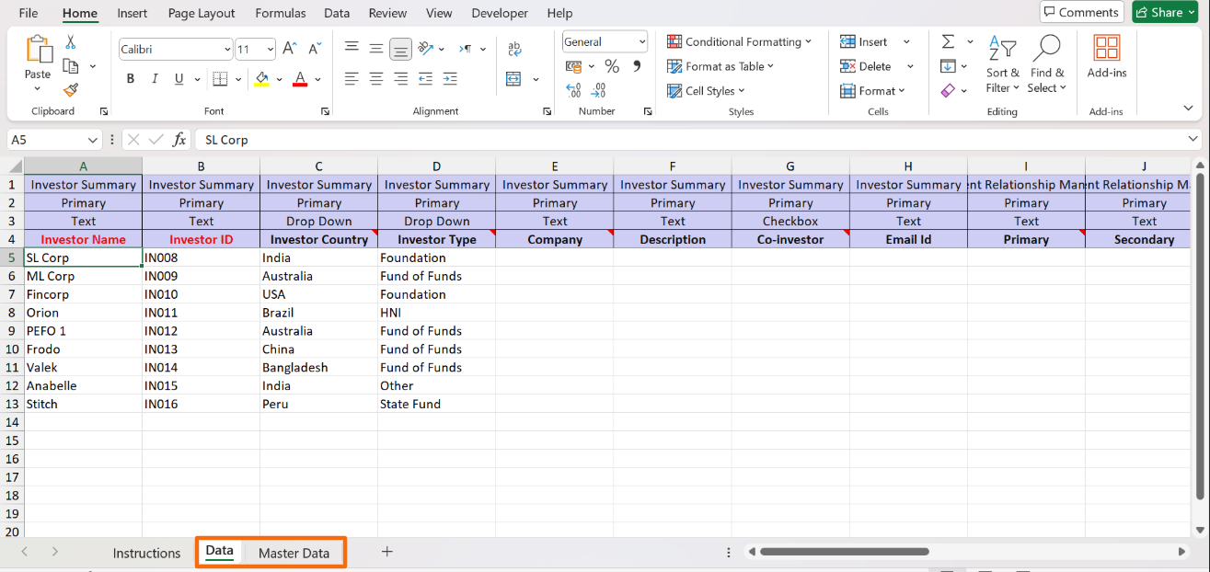The image size is (1210, 572).
Task: Toggle Wrap Text button
Action: (x=514, y=49)
